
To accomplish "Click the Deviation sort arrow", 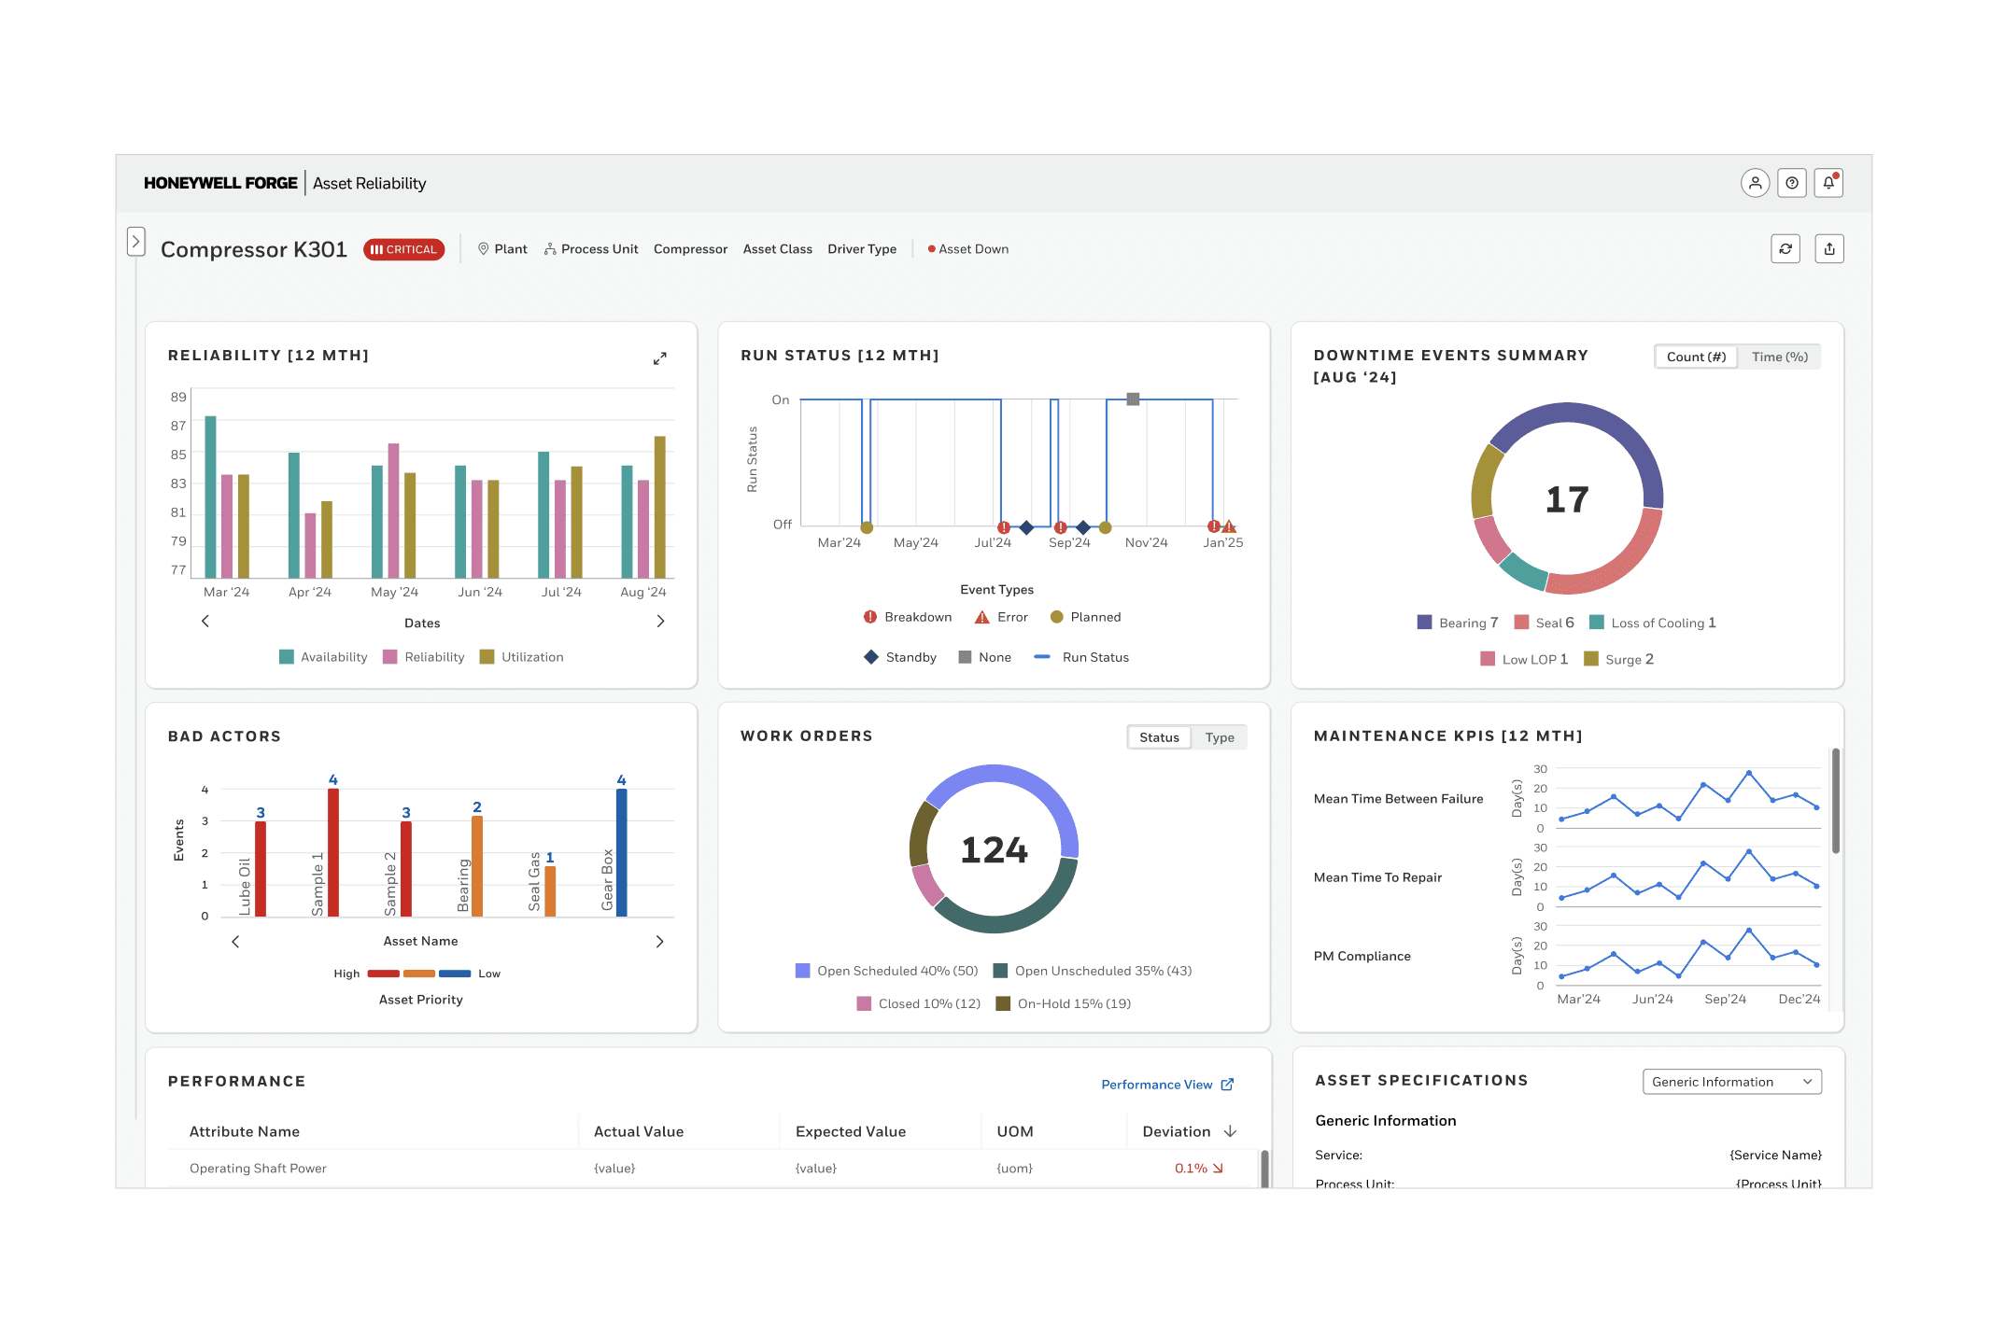I will click(1230, 1131).
